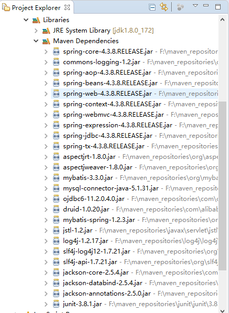Select spring-webmvc-4.3.8.RELEASE.jar in tree
The width and height of the screenshot is (229, 313).
(113, 115)
